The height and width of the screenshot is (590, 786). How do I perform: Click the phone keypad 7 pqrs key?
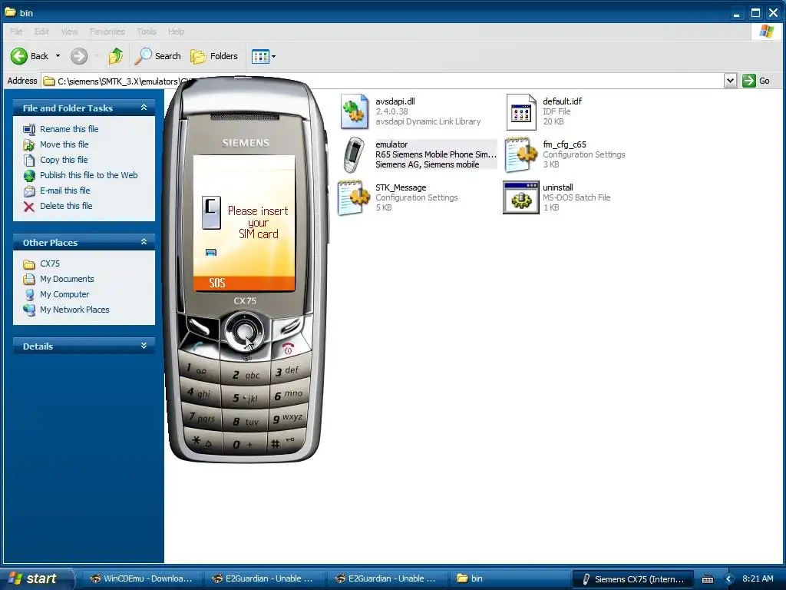tap(202, 417)
